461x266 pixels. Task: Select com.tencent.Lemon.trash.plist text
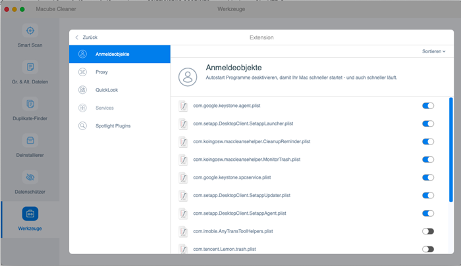point(225,249)
